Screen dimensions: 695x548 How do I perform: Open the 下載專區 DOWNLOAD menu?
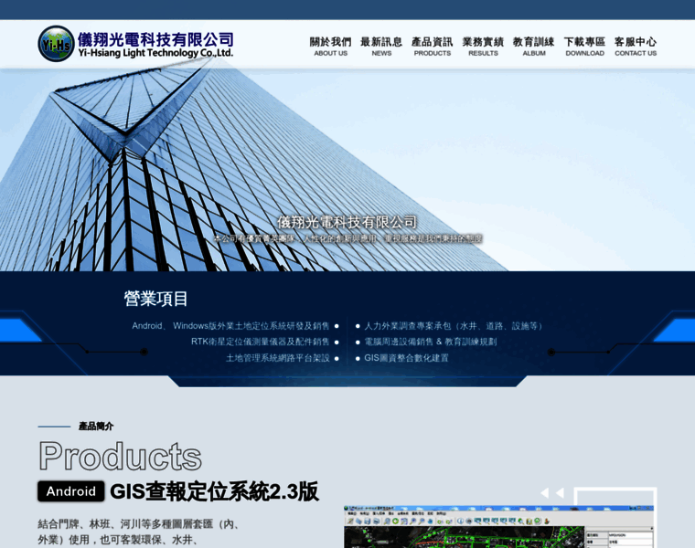click(x=584, y=47)
